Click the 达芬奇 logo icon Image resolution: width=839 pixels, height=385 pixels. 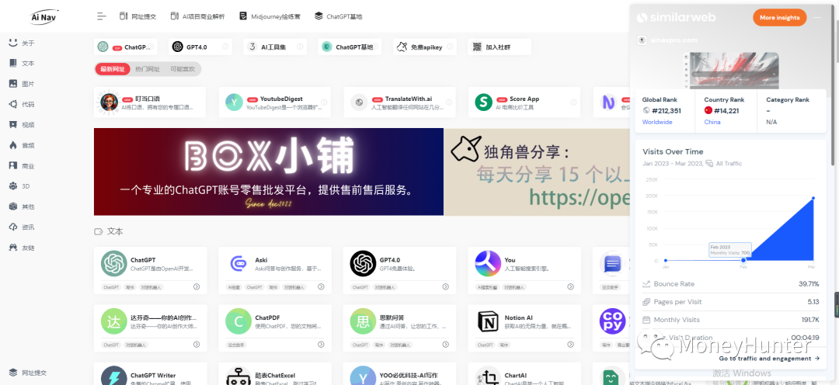(114, 321)
